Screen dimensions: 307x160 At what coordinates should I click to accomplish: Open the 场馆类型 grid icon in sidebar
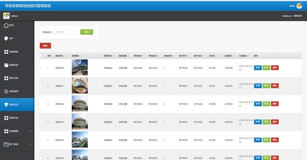click(6, 52)
